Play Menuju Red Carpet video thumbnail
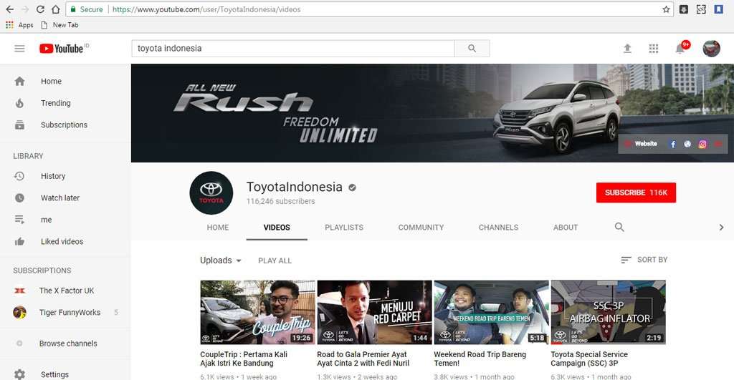The image size is (734, 380). pyautogui.click(x=374, y=312)
